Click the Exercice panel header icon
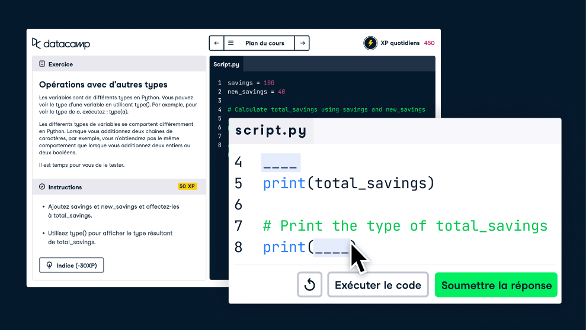 click(x=42, y=64)
